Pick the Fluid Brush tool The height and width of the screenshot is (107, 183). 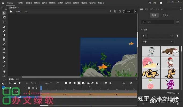coord(4,27)
